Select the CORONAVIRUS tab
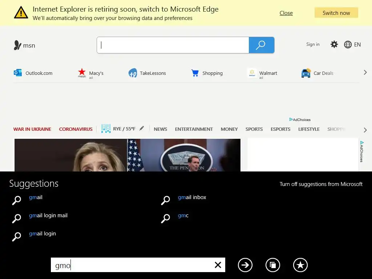This screenshot has width=372, height=279. coord(76,129)
